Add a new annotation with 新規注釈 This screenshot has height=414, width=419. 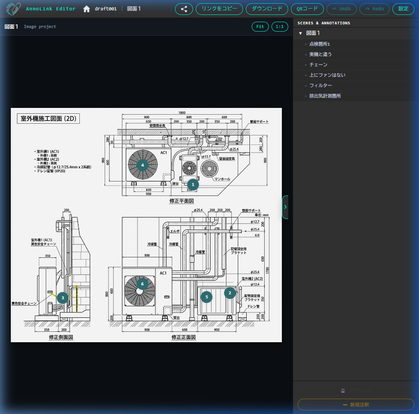point(356,405)
